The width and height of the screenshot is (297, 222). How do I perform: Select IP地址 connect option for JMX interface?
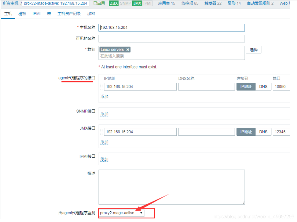click(x=246, y=132)
